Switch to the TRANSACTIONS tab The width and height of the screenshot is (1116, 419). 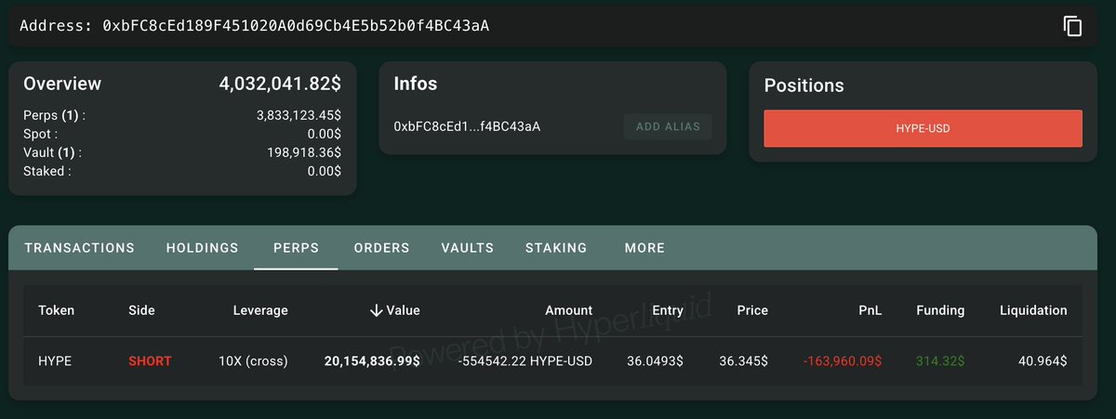point(79,248)
